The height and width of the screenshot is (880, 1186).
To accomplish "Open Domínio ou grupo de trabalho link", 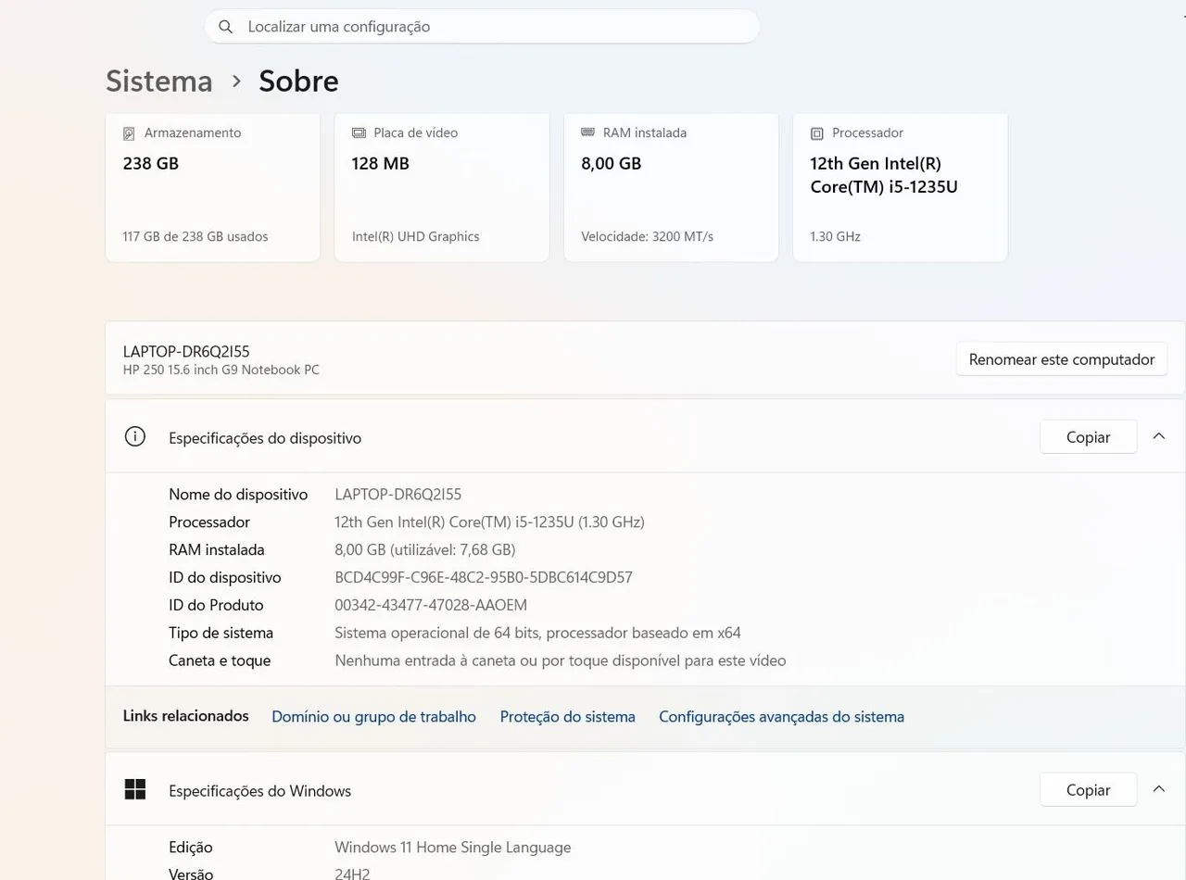I will click(373, 717).
